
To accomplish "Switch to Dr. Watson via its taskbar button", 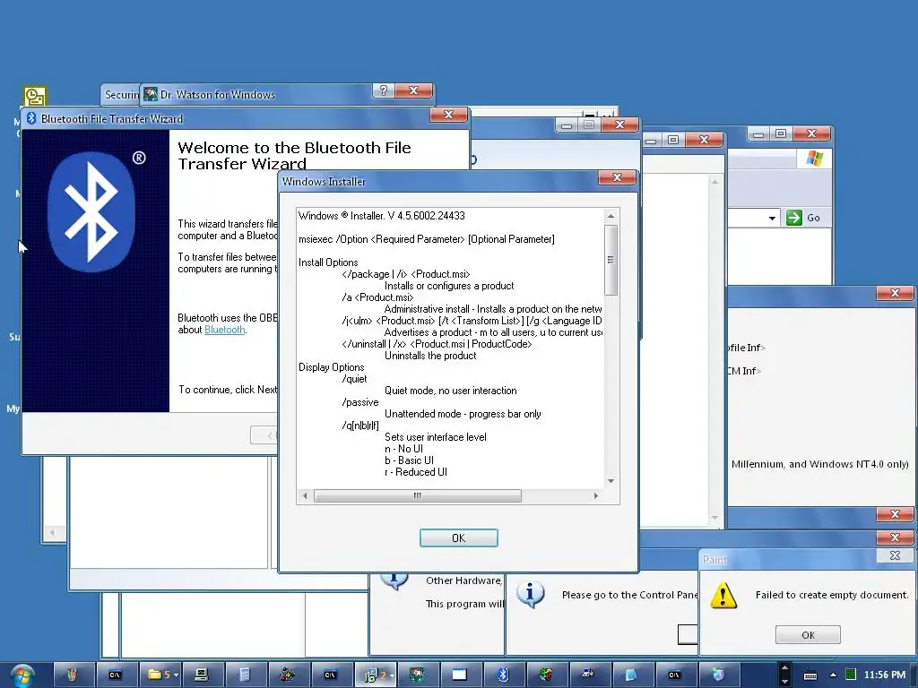I will [417, 675].
